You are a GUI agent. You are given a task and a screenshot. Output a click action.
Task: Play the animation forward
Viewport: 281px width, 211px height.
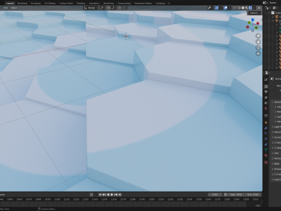pyautogui.click(x=112, y=195)
